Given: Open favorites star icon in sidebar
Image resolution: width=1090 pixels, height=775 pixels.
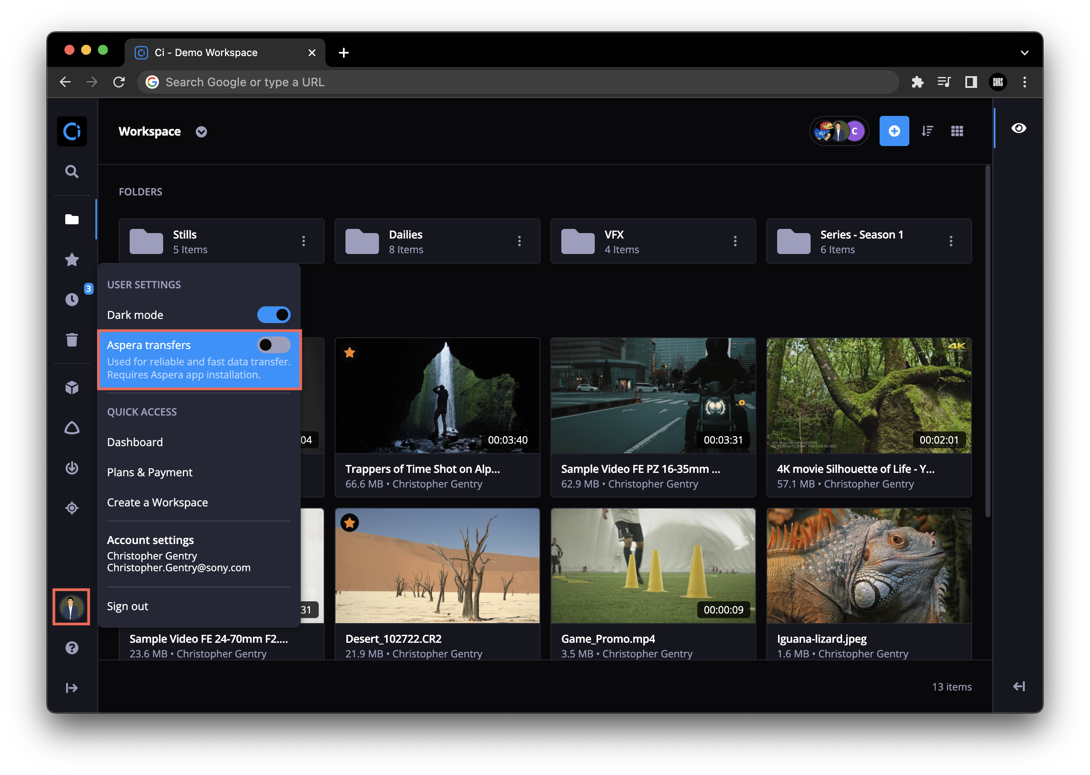Looking at the screenshot, I should (x=72, y=259).
